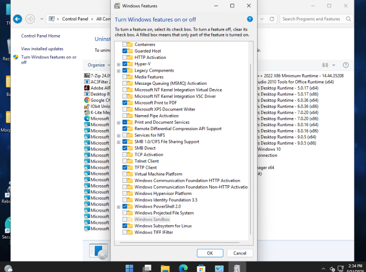This screenshot has height=272, width=366.
Task: Click the Windows Features title bar icon
Action: click(x=117, y=6)
